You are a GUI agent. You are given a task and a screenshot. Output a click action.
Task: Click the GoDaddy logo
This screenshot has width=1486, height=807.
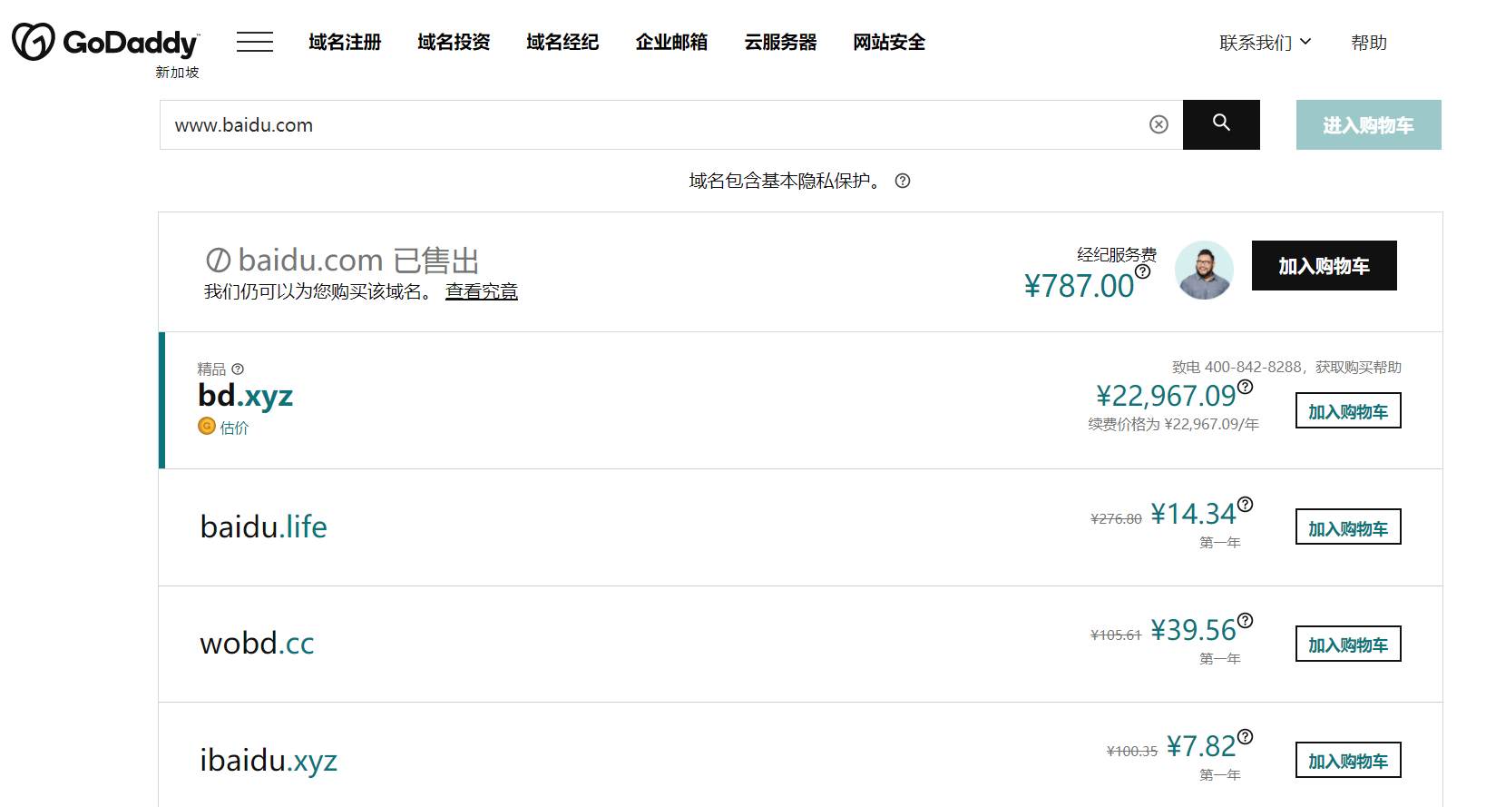pyautogui.click(x=105, y=43)
